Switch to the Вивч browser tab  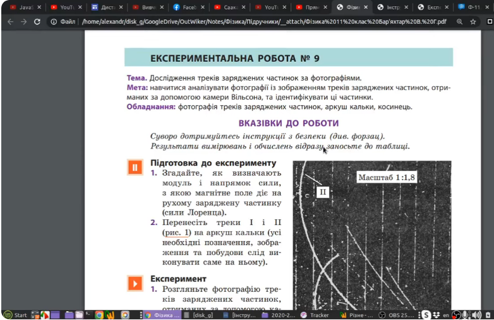(x=148, y=7)
